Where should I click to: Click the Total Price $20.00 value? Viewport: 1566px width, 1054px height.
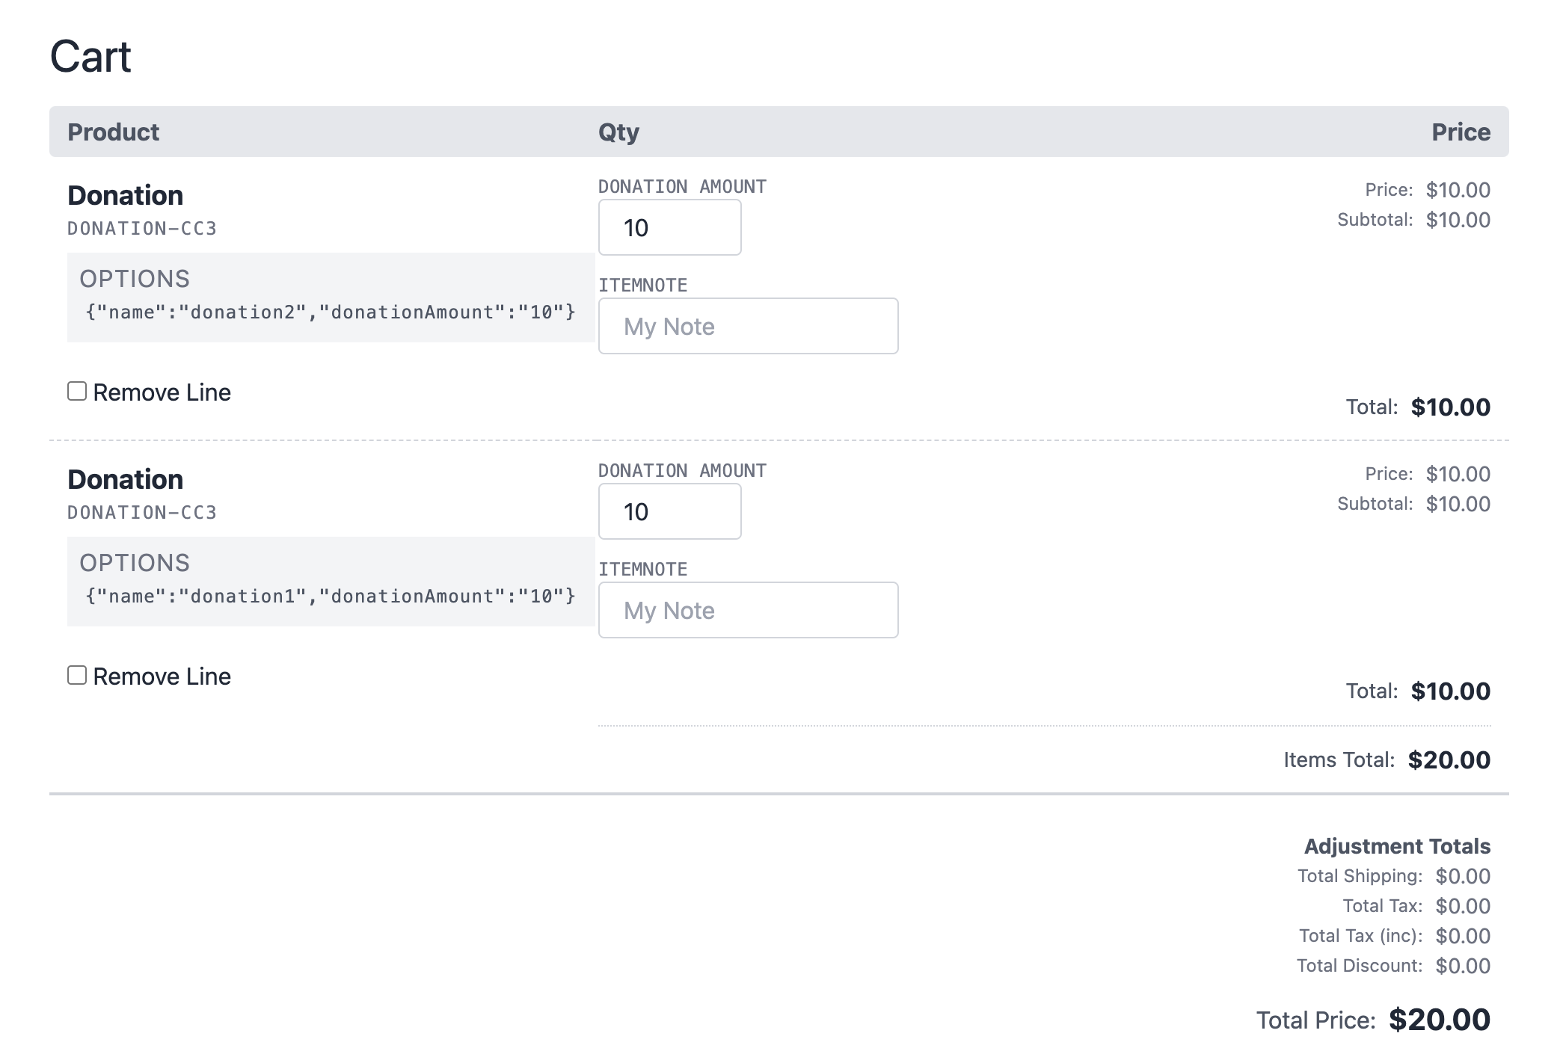click(1439, 1019)
